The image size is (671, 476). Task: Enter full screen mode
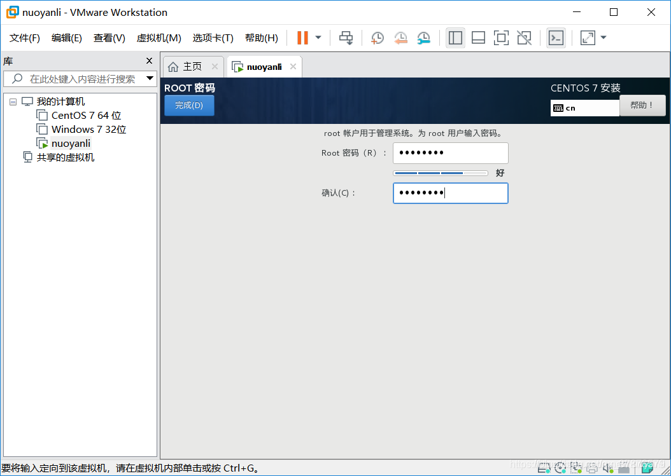click(x=501, y=37)
